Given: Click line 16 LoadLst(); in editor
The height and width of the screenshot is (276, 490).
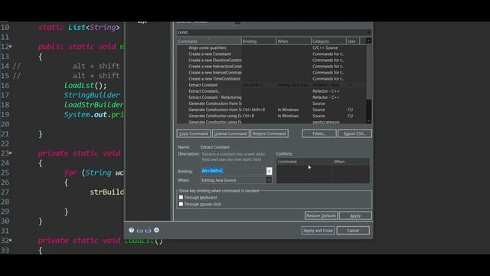Looking at the screenshot, I should tap(85, 85).
